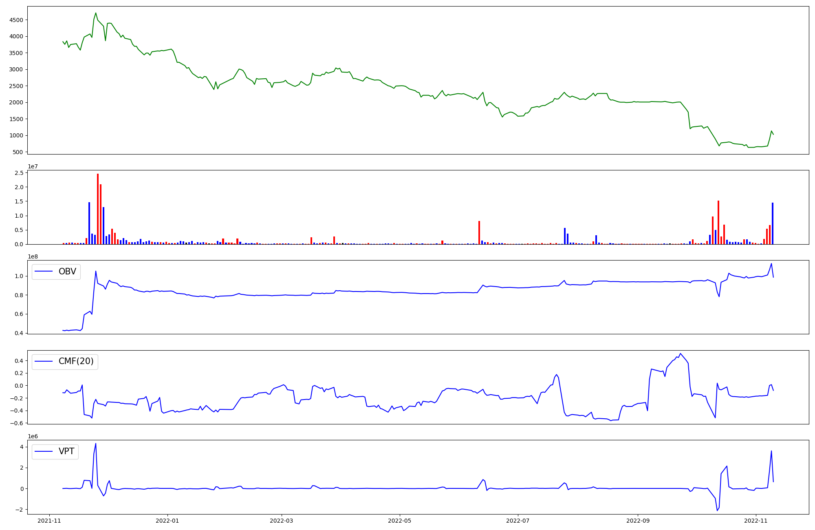Click the blue line swatch beside VPT

44,451
